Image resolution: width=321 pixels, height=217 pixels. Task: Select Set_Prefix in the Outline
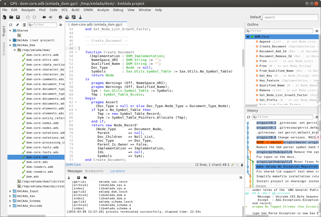click(268, 100)
